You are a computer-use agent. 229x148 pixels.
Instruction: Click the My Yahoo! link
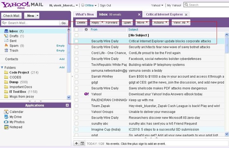(174, 5)
